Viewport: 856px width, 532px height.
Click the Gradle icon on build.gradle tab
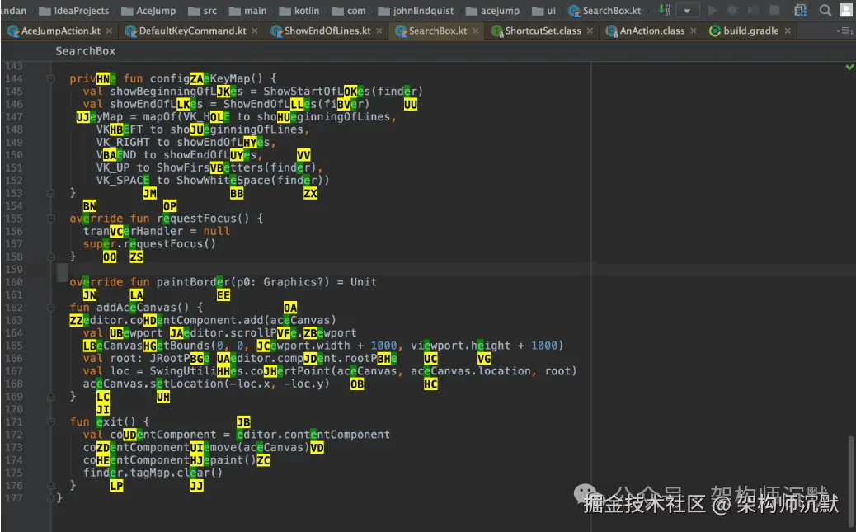pos(715,31)
